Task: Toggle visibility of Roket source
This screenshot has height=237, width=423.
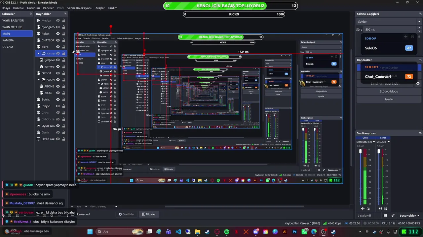Action: (x=58, y=34)
